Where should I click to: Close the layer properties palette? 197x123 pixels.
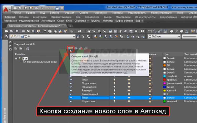pos(11,42)
